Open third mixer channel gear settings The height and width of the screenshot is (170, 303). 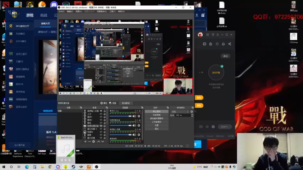pos(139,135)
